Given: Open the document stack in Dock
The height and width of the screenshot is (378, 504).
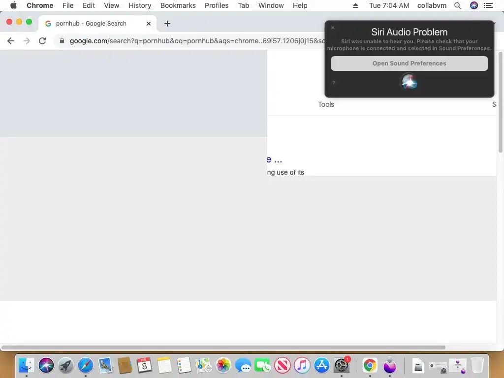Looking at the screenshot, I should click(418, 366).
